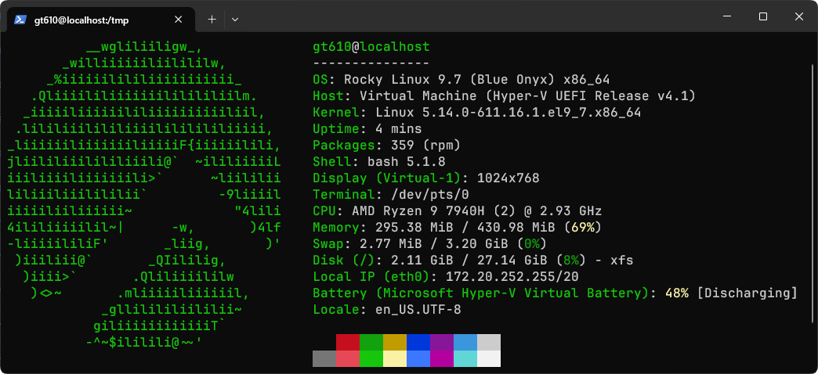Click the Shell value "bash 5.1.8"
The height and width of the screenshot is (374, 818).
(x=407, y=162)
